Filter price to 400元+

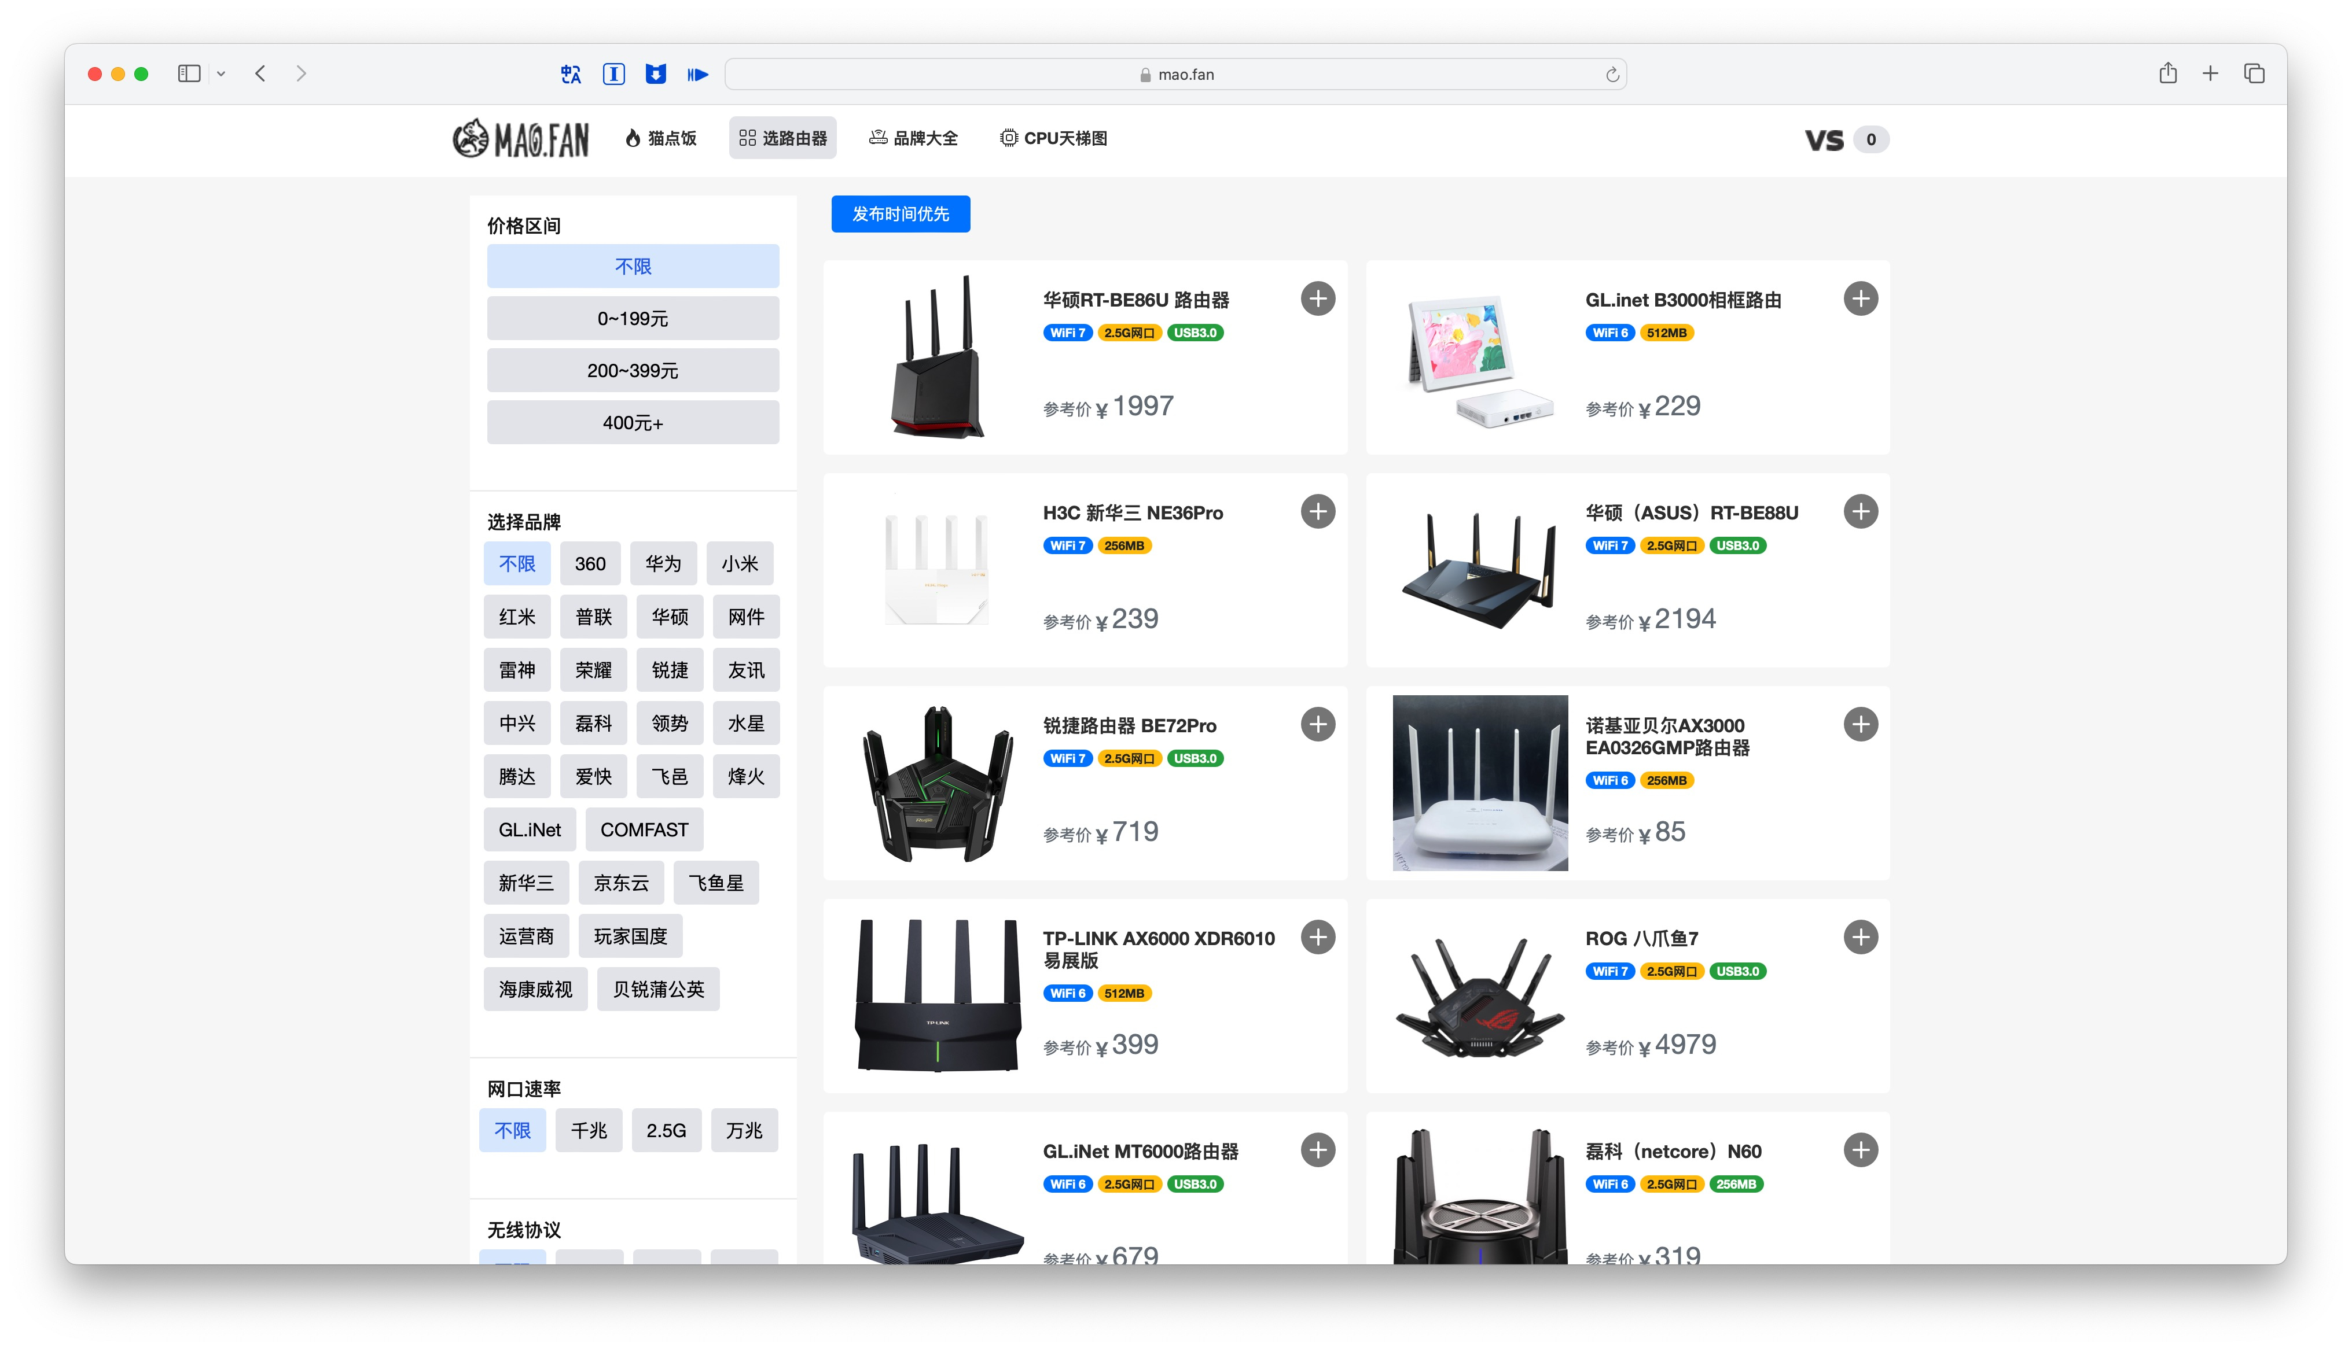(633, 423)
